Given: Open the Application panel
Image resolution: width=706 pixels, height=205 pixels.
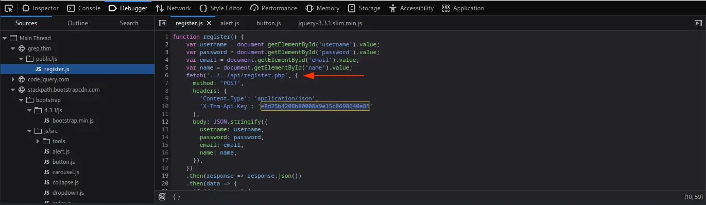Looking at the screenshot, I should pos(463,8).
